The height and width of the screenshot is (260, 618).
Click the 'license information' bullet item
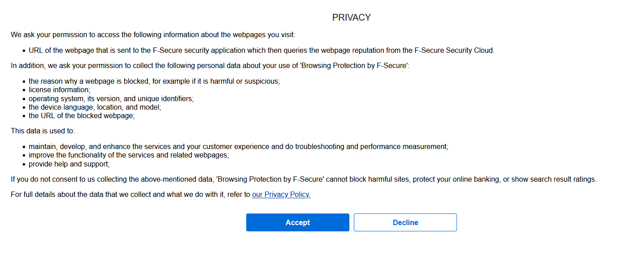point(60,90)
